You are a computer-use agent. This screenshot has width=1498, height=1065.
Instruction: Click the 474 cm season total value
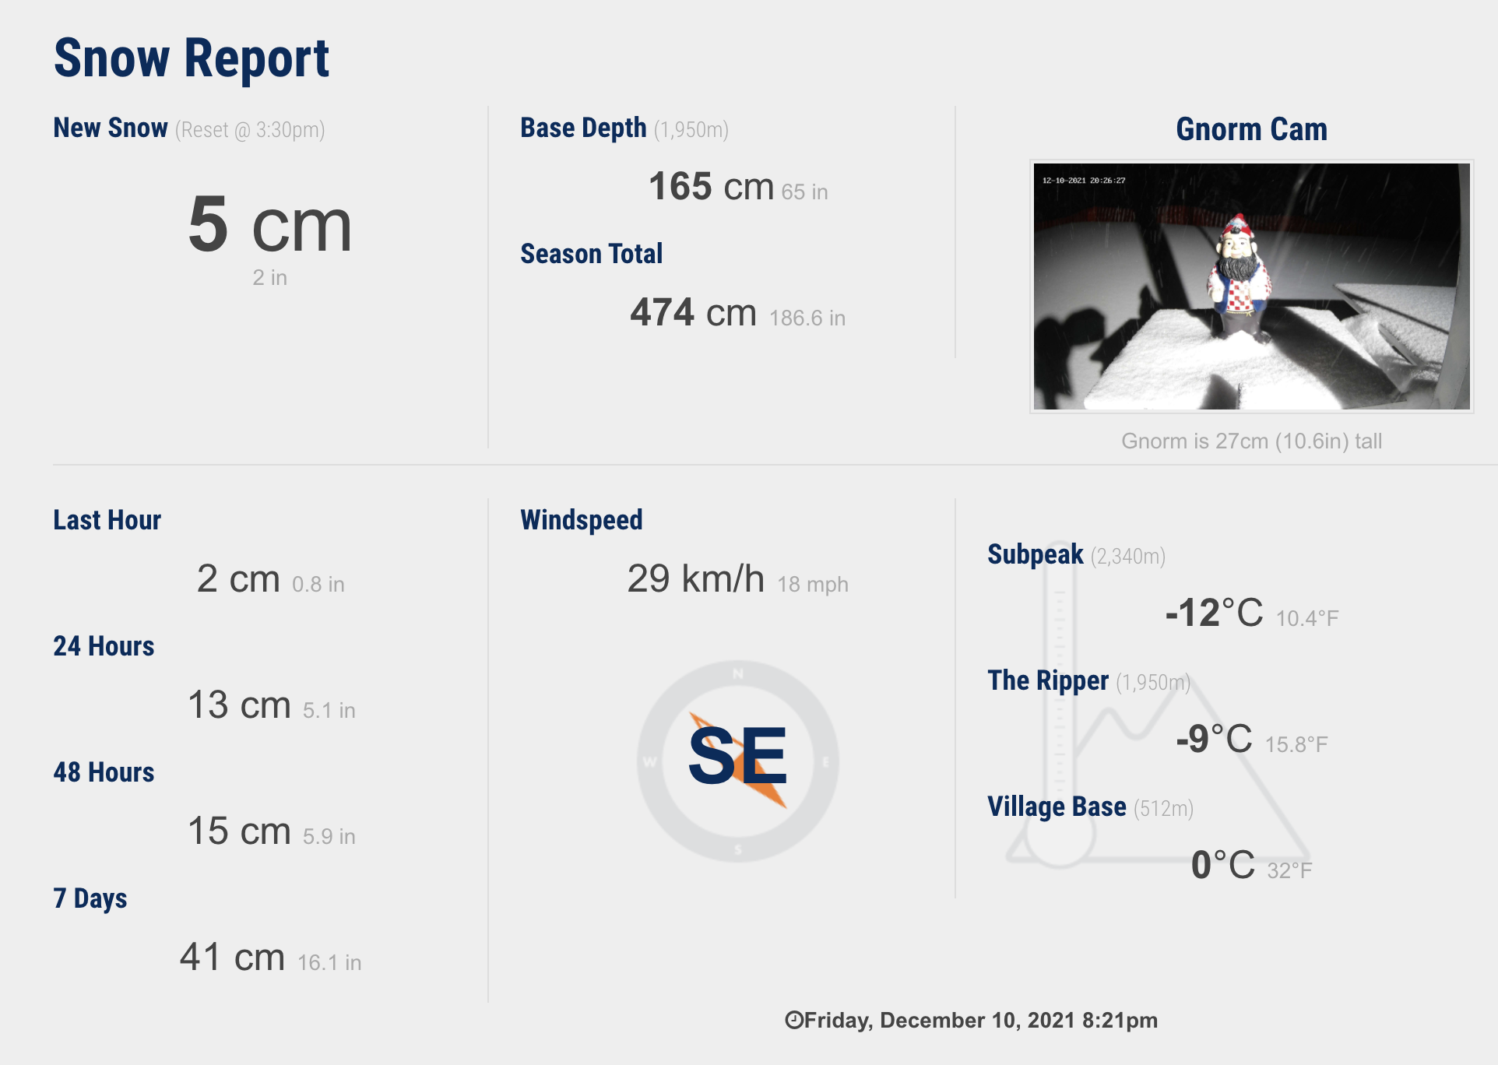(x=693, y=313)
